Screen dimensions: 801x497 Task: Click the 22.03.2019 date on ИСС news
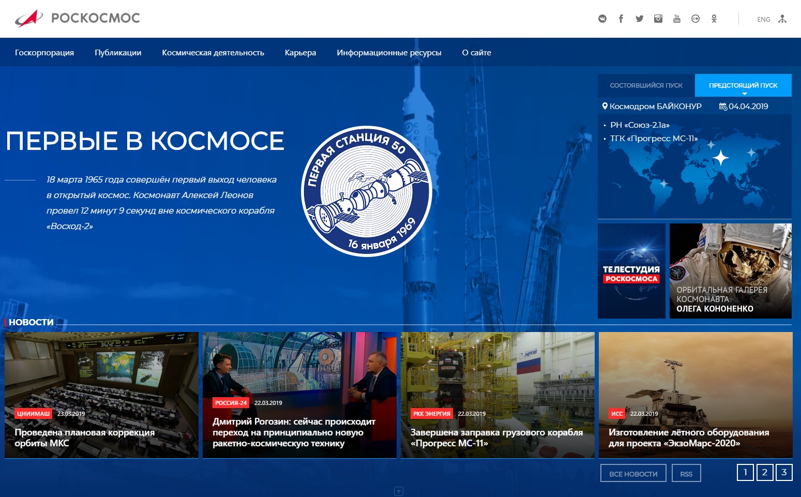[644, 414]
